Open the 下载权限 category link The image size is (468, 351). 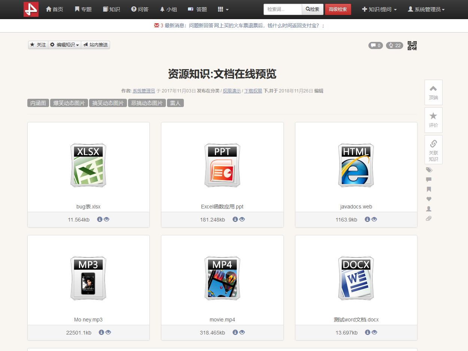pos(253,91)
